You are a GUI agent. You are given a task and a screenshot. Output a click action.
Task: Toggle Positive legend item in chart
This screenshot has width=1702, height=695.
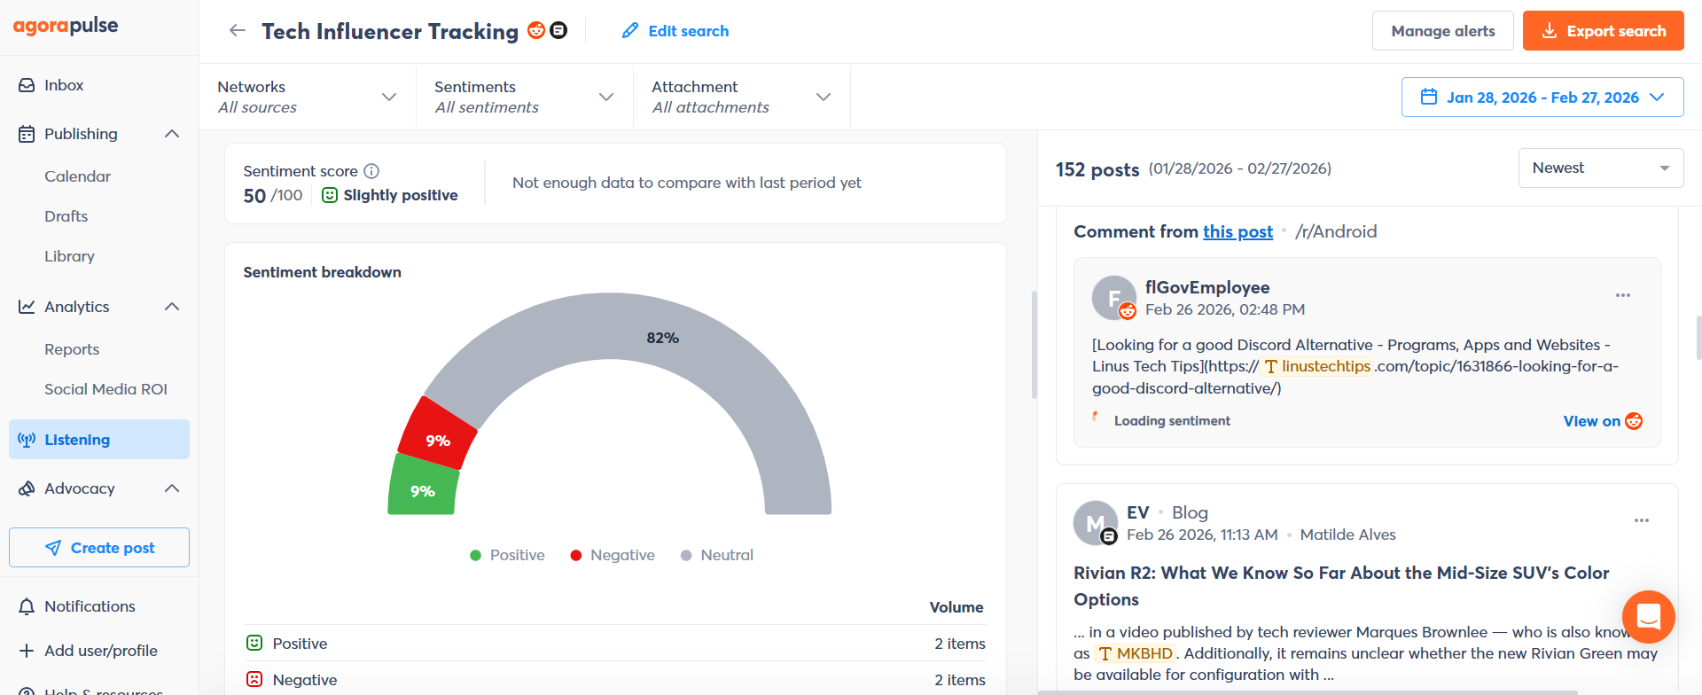point(507,555)
